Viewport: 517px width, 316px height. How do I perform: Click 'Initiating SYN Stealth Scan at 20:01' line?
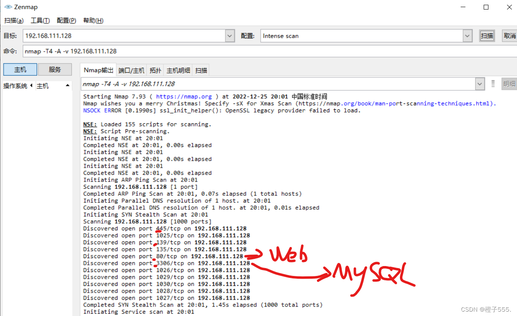point(146,214)
